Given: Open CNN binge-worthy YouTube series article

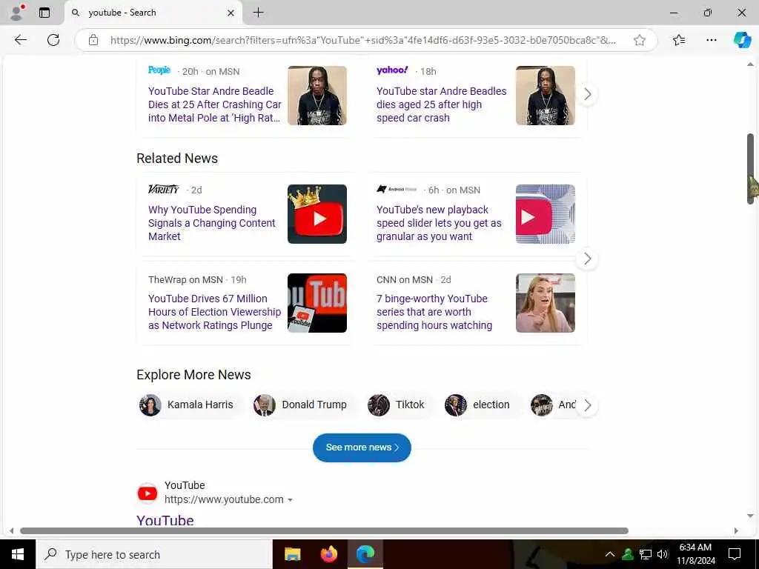Looking at the screenshot, I should 434,312.
